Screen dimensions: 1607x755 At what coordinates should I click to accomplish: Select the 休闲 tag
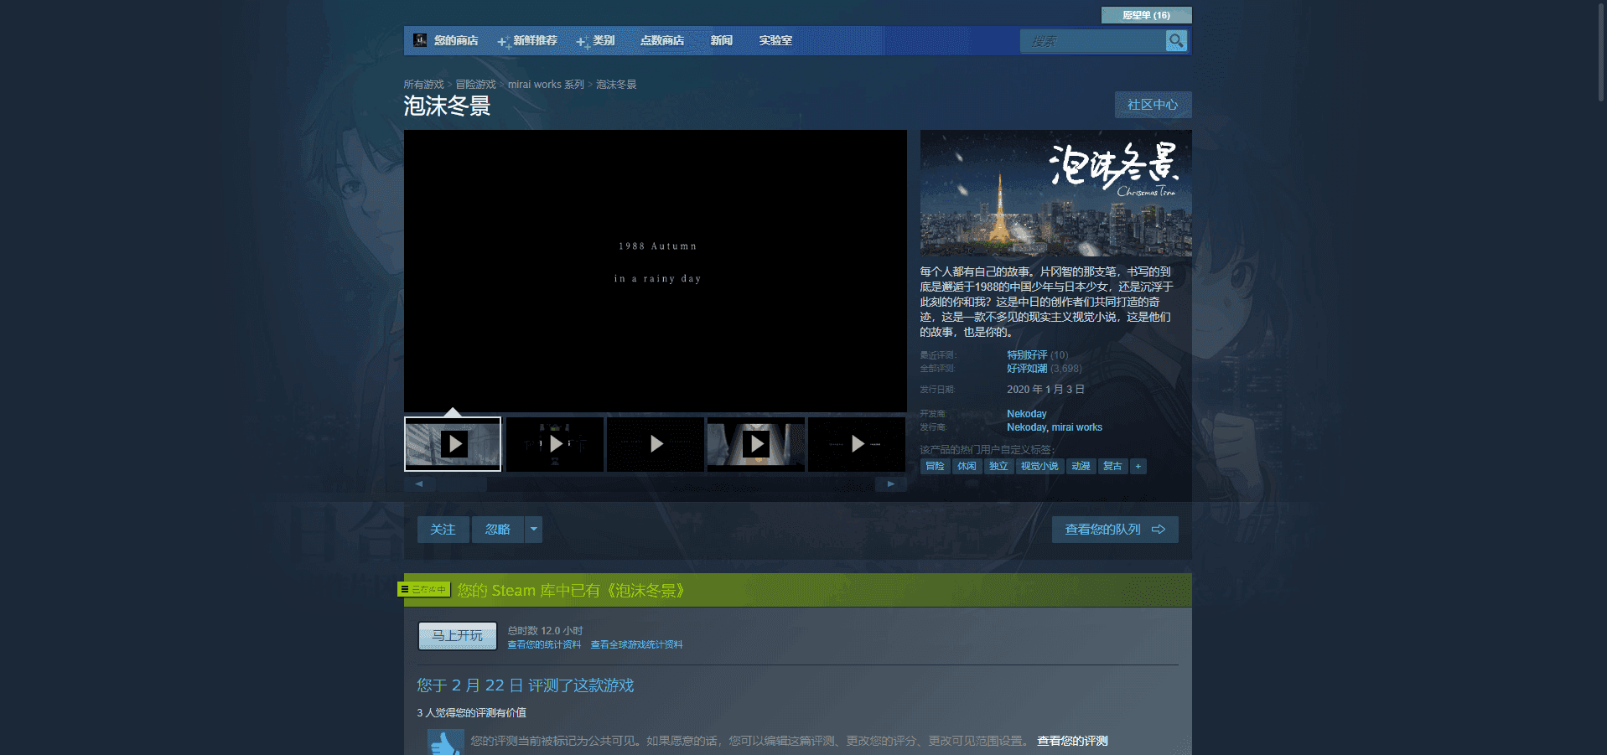(x=967, y=466)
